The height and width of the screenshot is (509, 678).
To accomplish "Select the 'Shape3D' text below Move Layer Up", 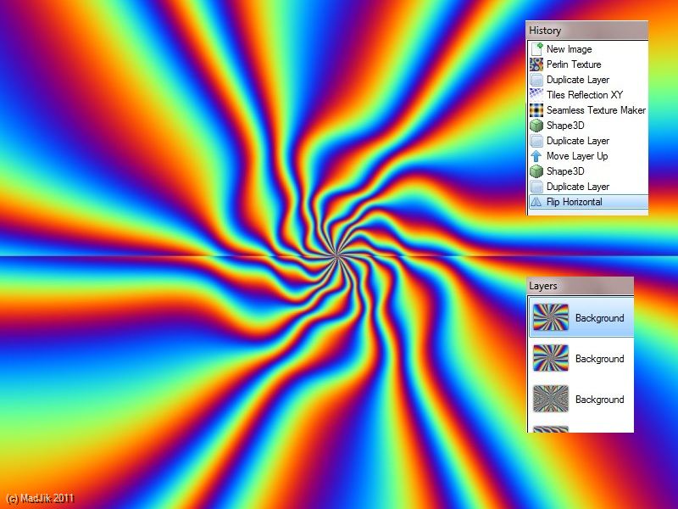I will (x=565, y=171).
